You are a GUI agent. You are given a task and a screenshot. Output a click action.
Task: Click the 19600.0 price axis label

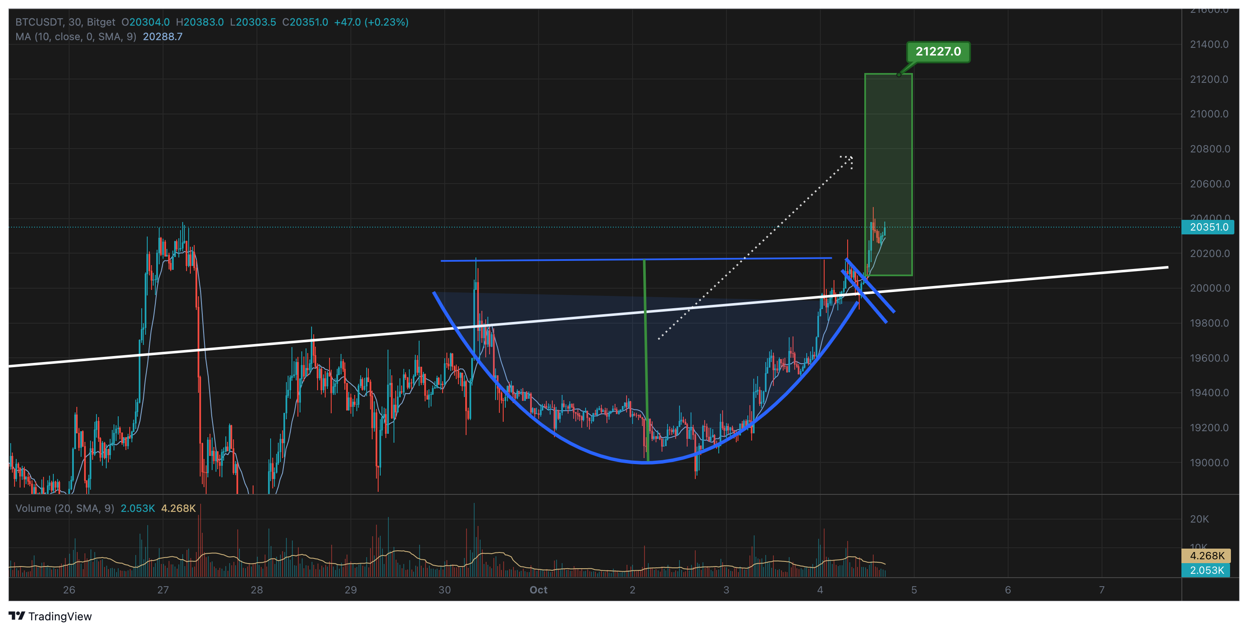(x=1209, y=358)
